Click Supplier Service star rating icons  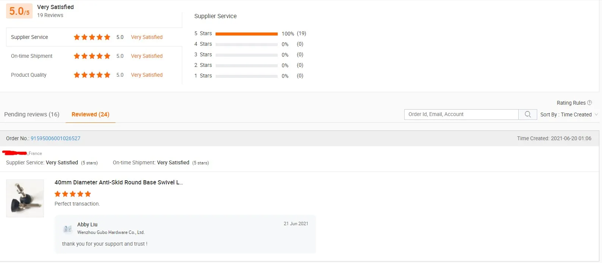click(92, 37)
